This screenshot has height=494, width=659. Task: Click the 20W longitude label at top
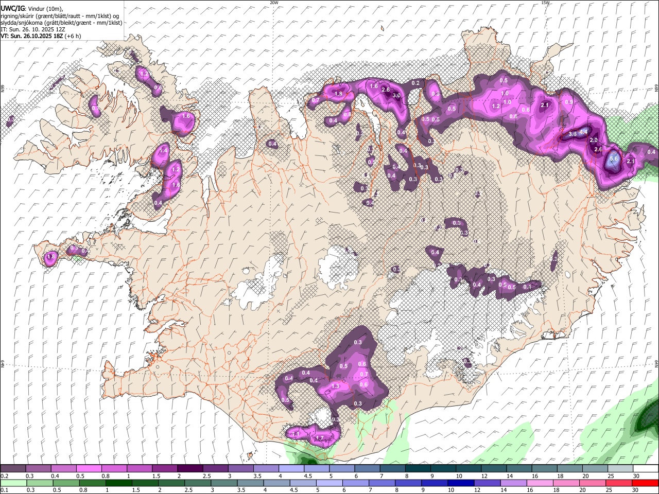[274, 3]
